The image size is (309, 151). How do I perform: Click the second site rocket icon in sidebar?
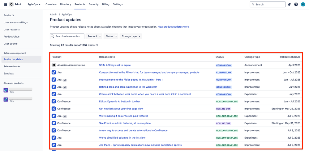[x=6, y=100]
